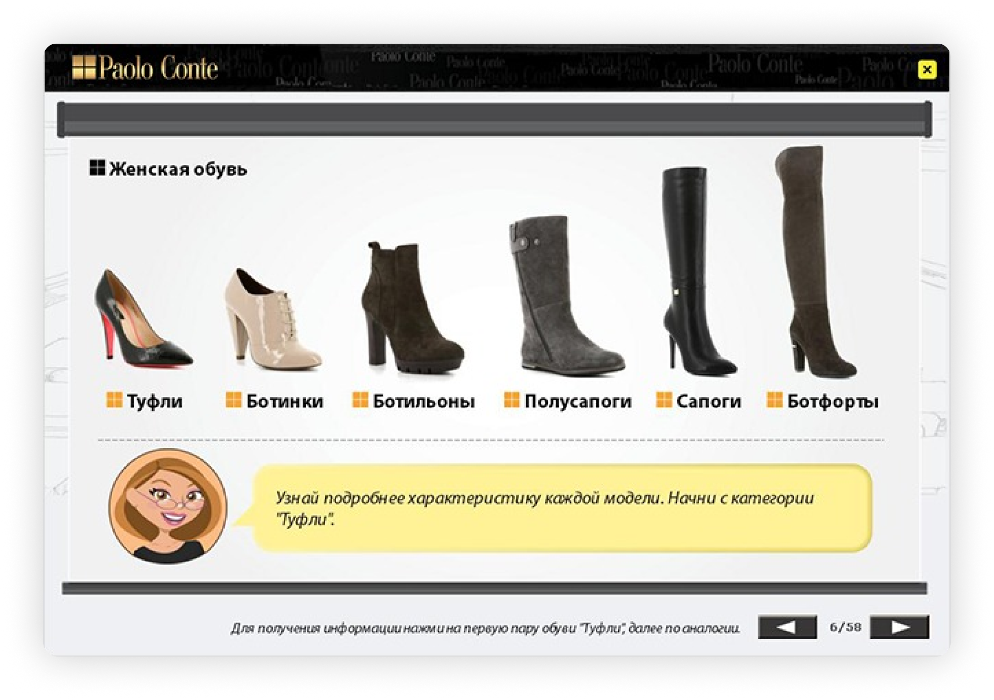This screenshot has width=994, height=700.
Task: Go back with the previous slide arrow
Action: (x=787, y=627)
